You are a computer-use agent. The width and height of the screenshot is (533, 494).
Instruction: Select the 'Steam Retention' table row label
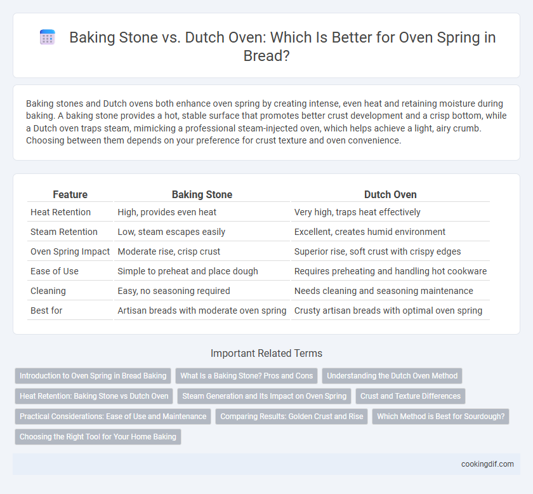pos(64,232)
